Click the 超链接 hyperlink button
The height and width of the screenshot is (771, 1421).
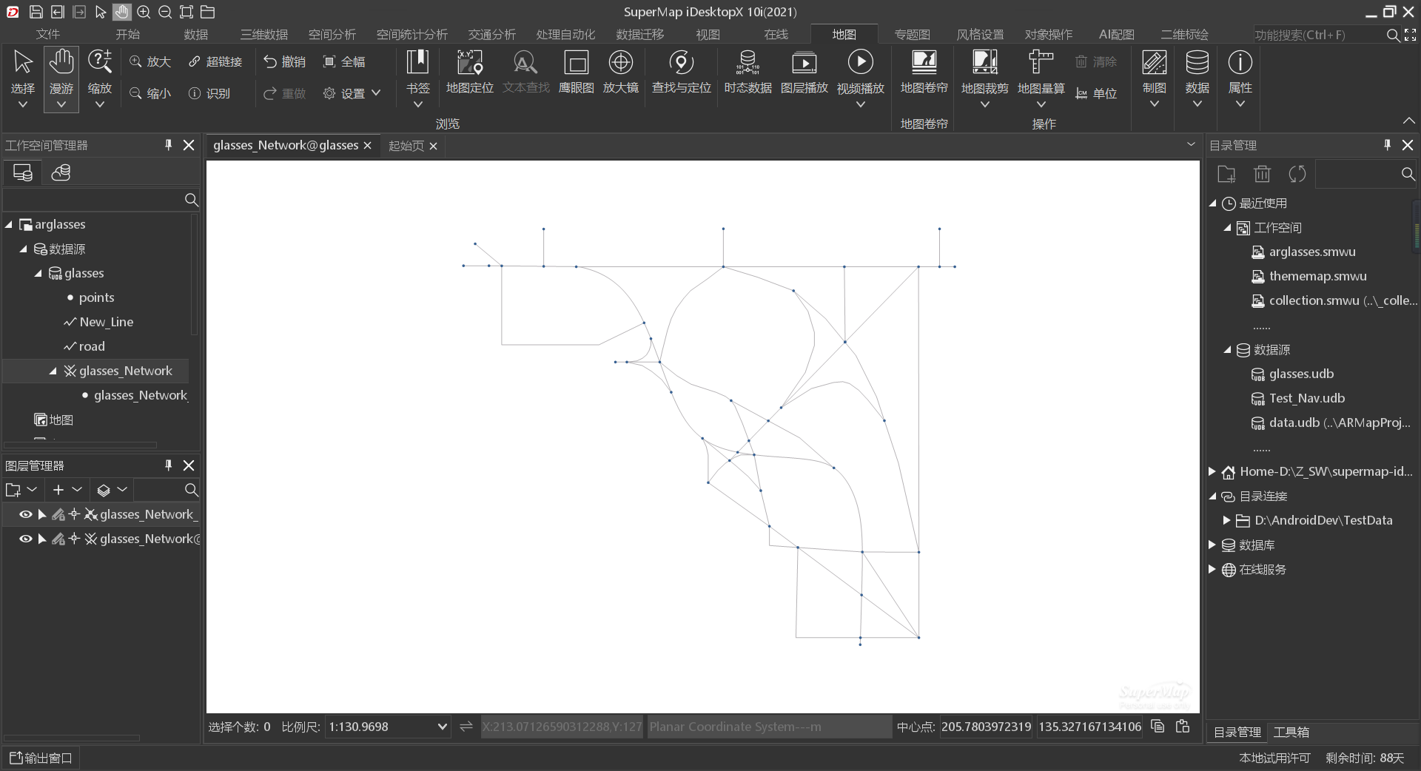pyautogui.click(x=215, y=61)
